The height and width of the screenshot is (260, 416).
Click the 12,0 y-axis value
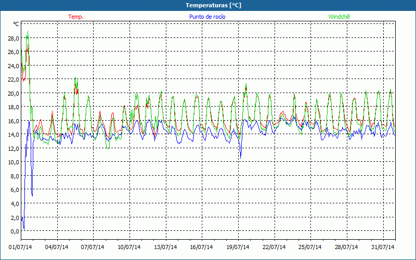tap(14, 149)
